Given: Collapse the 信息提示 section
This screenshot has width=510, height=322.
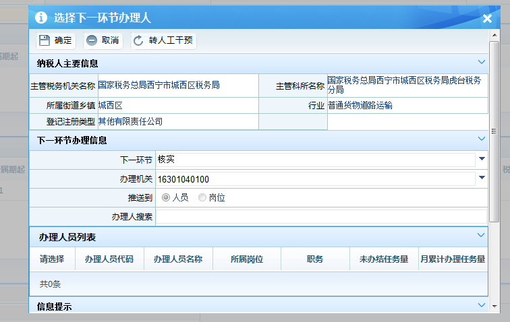Looking at the screenshot, I should tap(482, 304).
